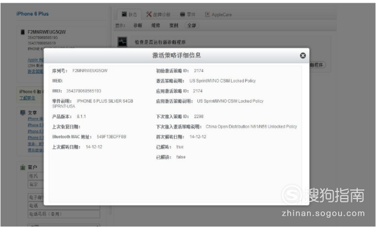This screenshot has width=378, height=232.
Task: Select China Open Distribution N61/N56 Unlocked Policy text
Action: tap(251, 127)
